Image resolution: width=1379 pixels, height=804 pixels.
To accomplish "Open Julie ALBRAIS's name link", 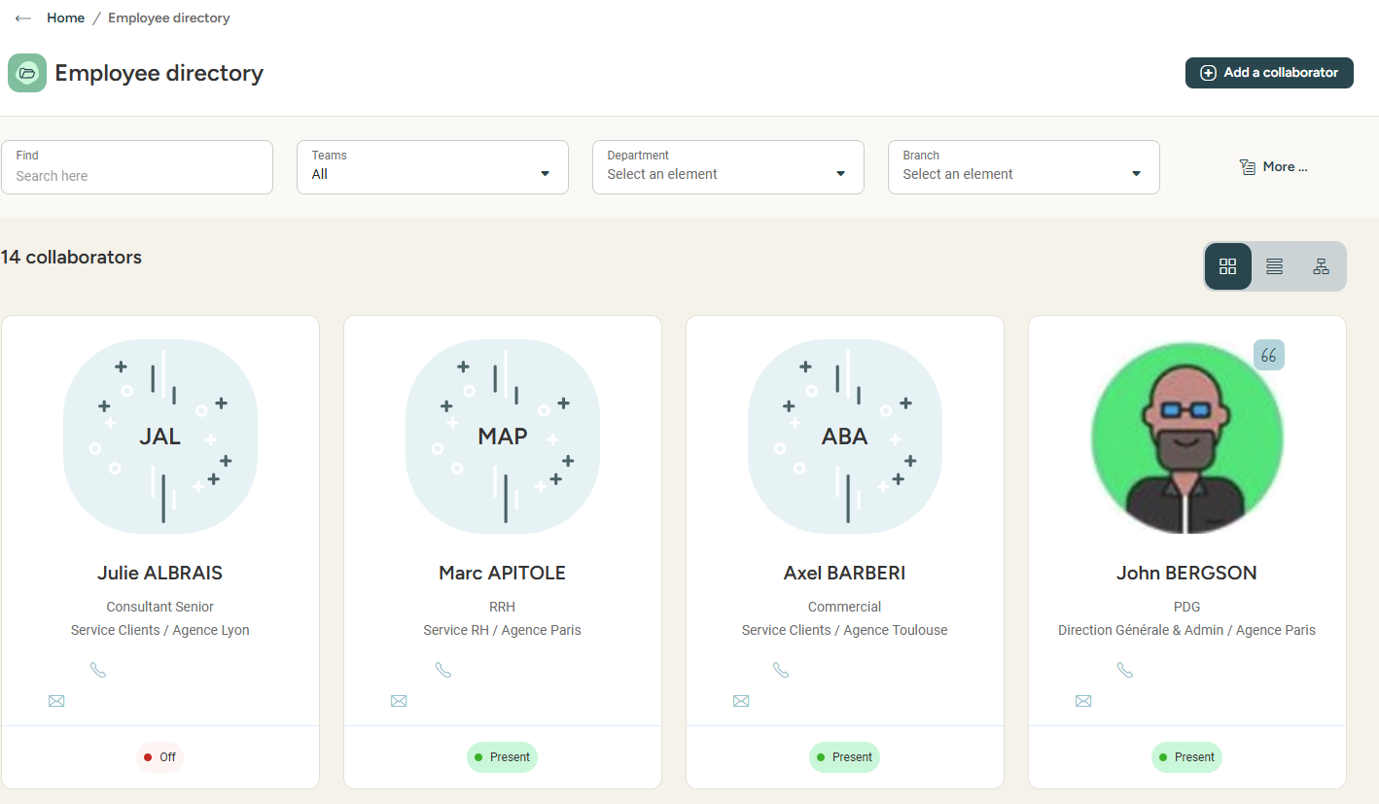I will (x=160, y=574).
